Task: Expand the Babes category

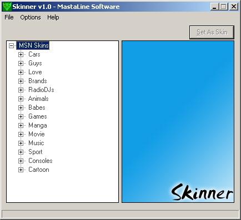Action: 21,108
